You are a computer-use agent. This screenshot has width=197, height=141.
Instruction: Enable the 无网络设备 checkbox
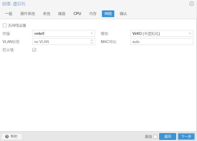click(5, 26)
